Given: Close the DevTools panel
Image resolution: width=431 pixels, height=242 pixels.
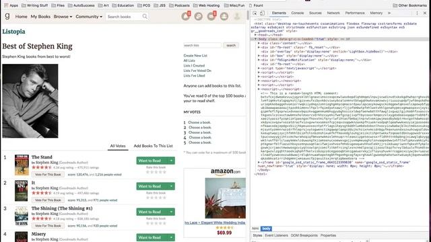Looking at the screenshot, I should [x=425, y=13].
